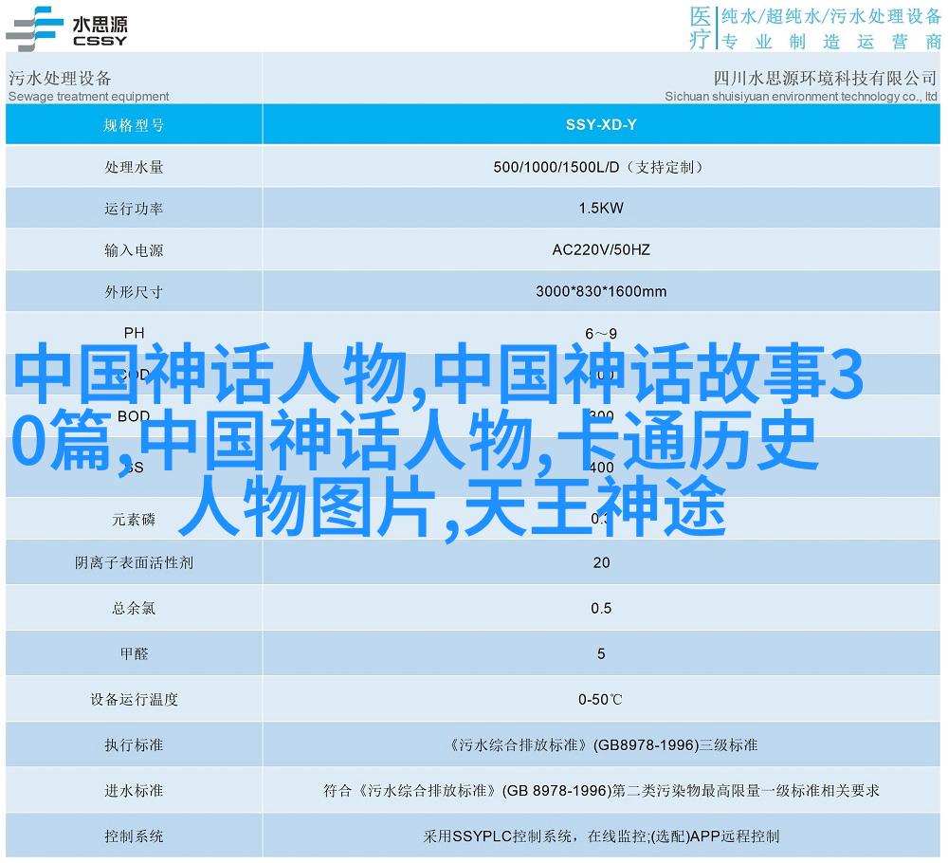
Task: Click the 500/1000/1500L/D value cell
Action: pyautogui.click(x=601, y=167)
